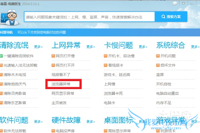
Task: Select 清除泡泡天气
Action: tap(15, 84)
